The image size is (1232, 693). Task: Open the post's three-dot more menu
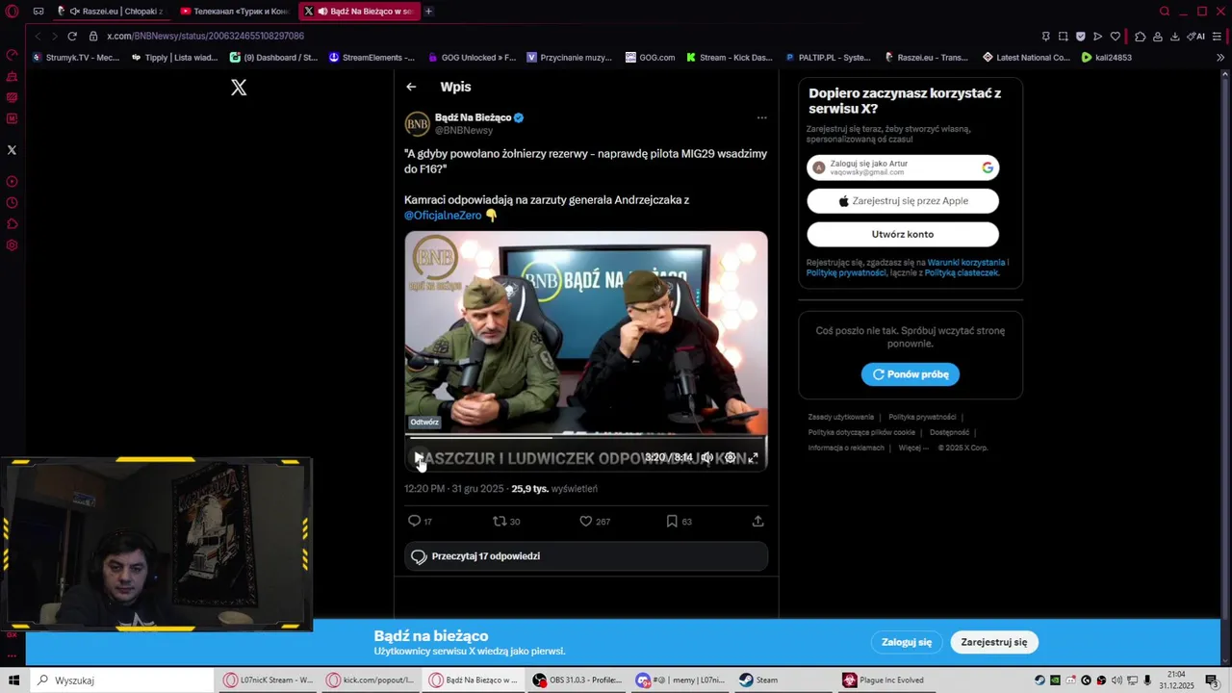click(x=761, y=117)
